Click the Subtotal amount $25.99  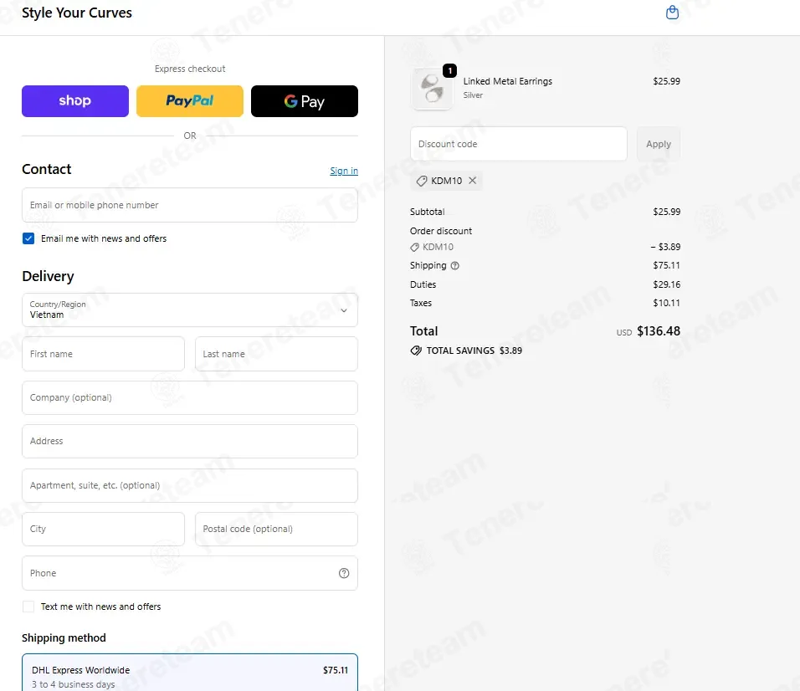[x=666, y=212]
